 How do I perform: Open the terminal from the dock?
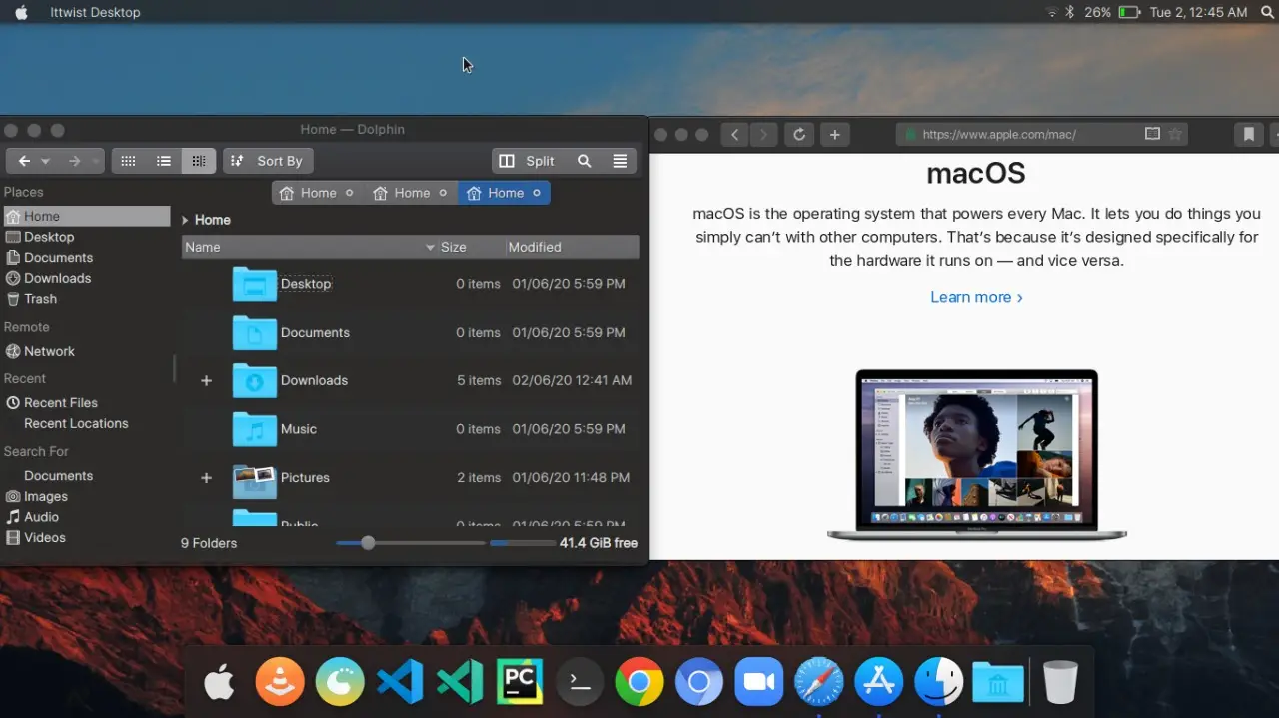tap(579, 682)
